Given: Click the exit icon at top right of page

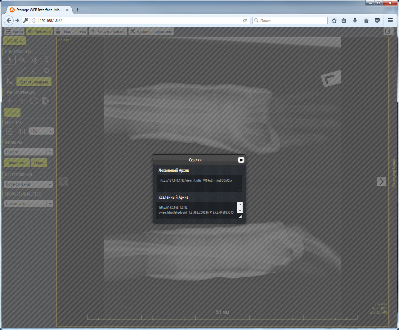Looking at the screenshot, I should coord(387,31).
